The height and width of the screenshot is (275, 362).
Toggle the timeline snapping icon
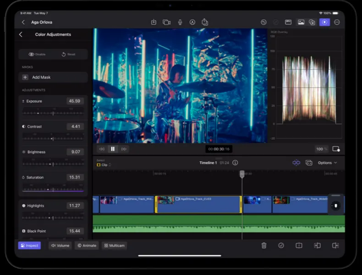pyautogui.click(x=296, y=163)
